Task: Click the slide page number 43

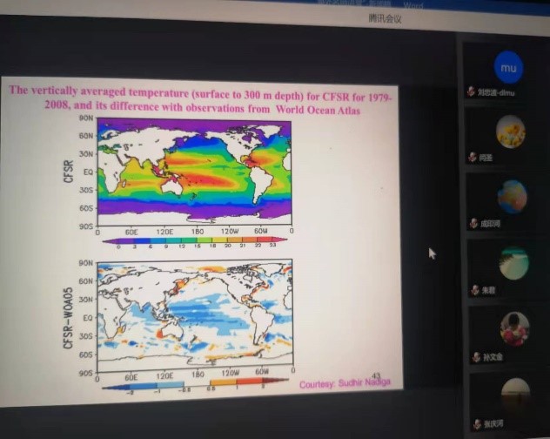Action: click(376, 375)
